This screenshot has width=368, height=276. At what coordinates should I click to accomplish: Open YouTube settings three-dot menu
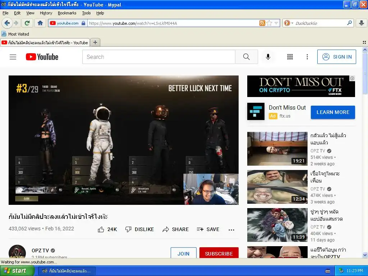307,57
